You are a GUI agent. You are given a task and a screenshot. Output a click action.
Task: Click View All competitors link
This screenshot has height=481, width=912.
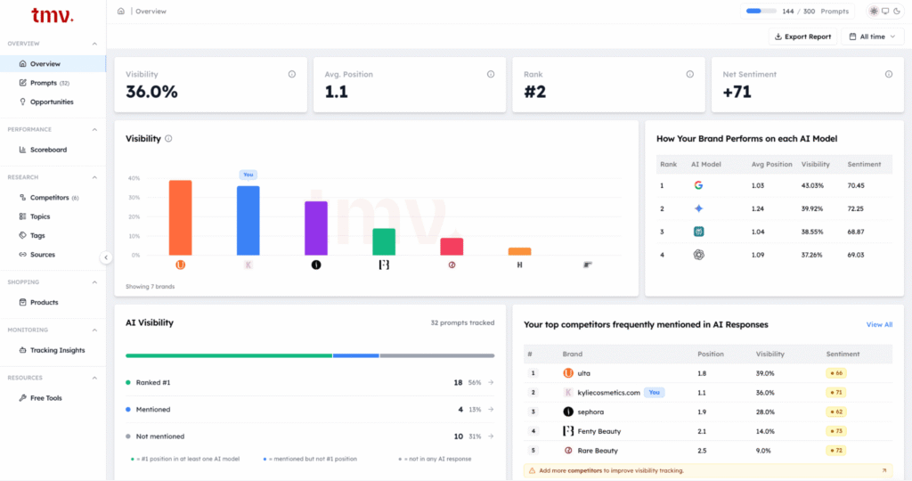click(879, 324)
